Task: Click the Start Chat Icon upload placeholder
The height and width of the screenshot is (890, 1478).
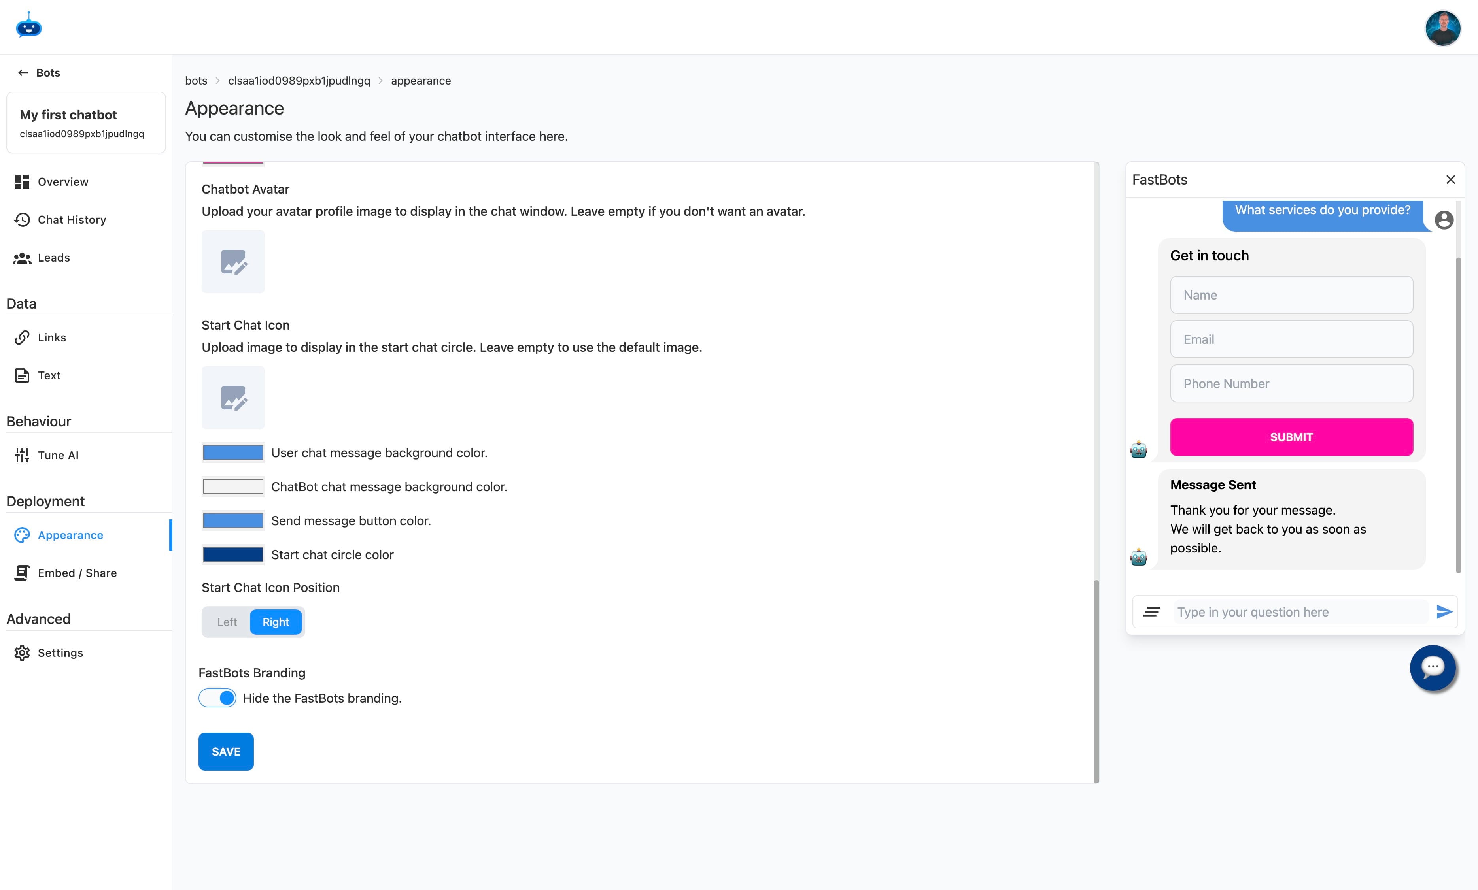Action: (233, 398)
